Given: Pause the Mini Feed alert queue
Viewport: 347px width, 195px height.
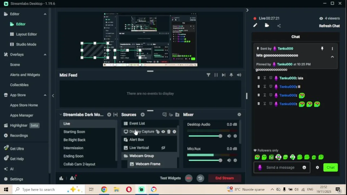Looking at the screenshot, I should point(216,75).
